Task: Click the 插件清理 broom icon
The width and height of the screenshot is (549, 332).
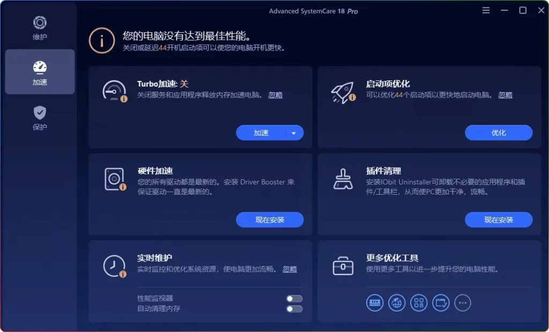Action: (343, 179)
